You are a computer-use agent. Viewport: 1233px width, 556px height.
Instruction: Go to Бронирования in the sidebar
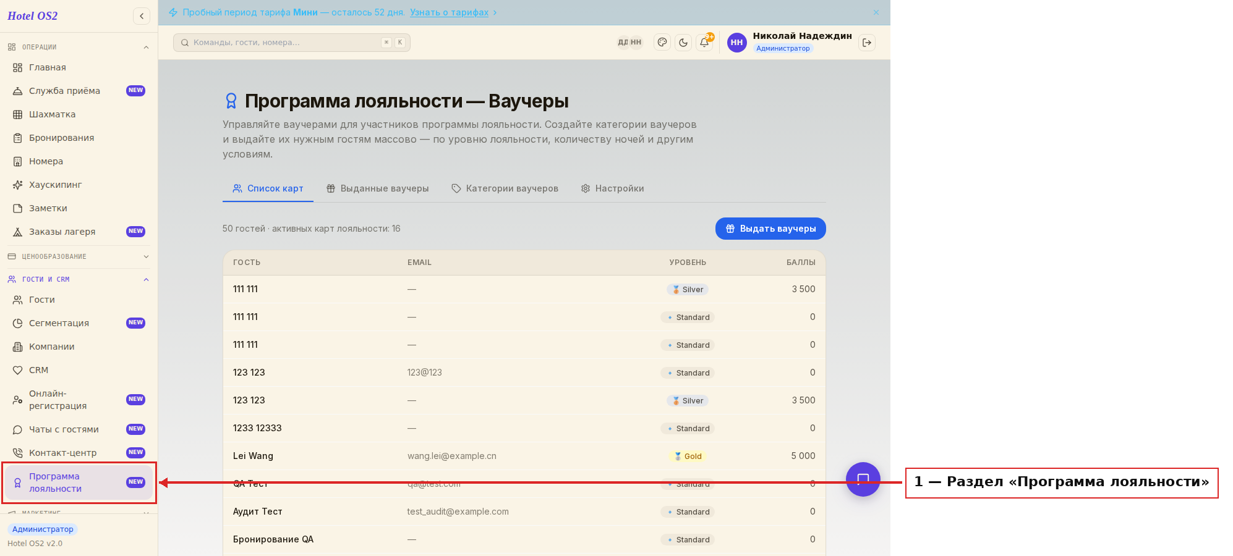click(x=79, y=138)
